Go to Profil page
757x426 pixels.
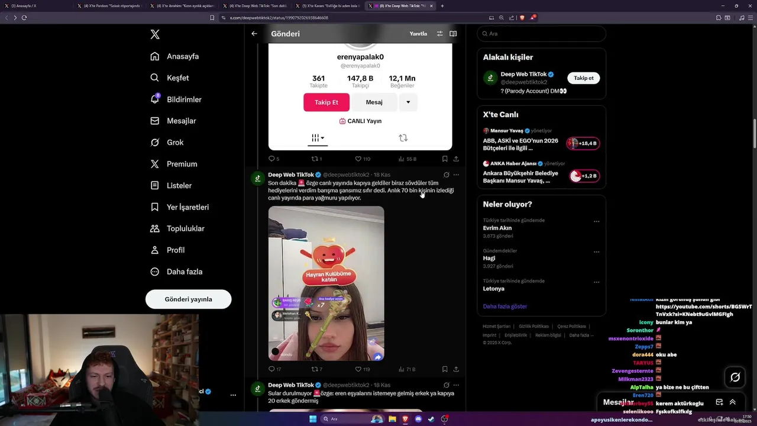(167, 250)
